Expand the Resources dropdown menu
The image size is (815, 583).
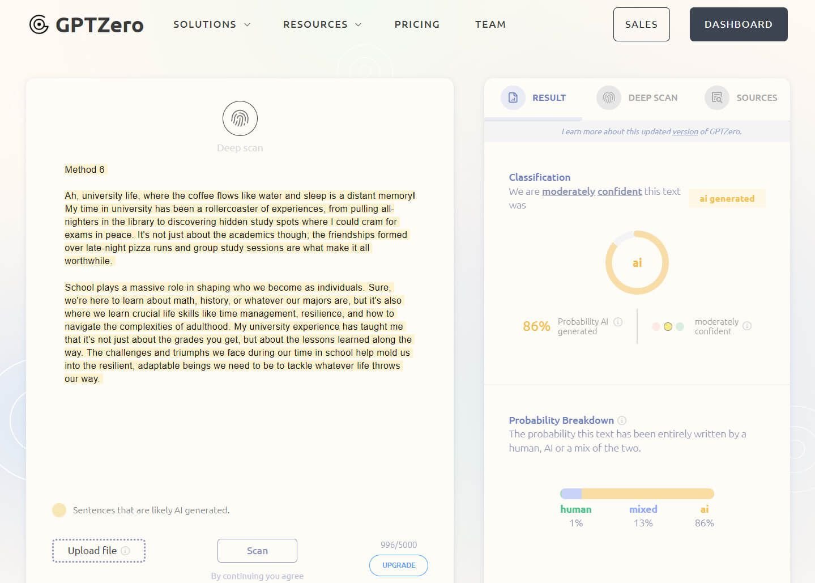point(322,24)
